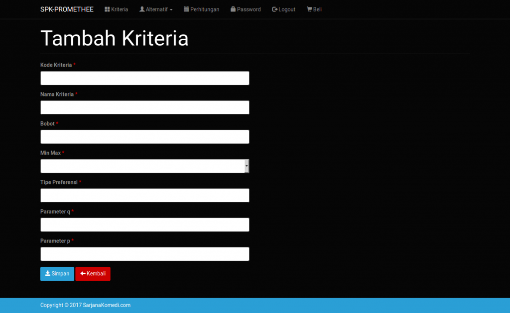This screenshot has height=313, width=510.
Task: Open the Kriteria menu item
Action: (x=117, y=9)
